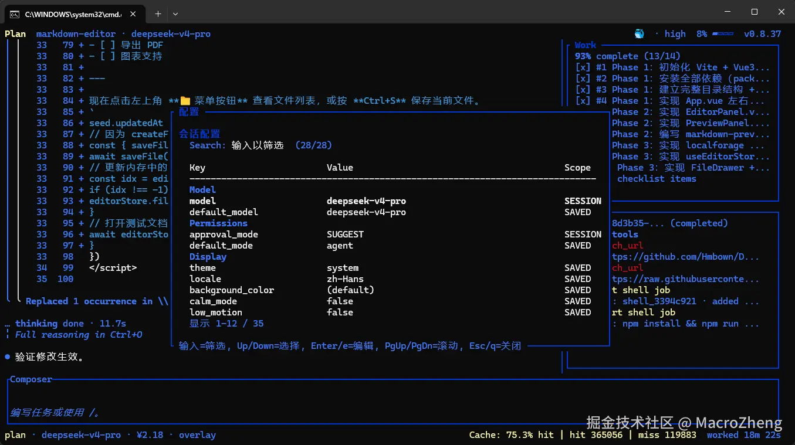
Task: Open a new terminal tab with plus
Action: coord(158,13)
